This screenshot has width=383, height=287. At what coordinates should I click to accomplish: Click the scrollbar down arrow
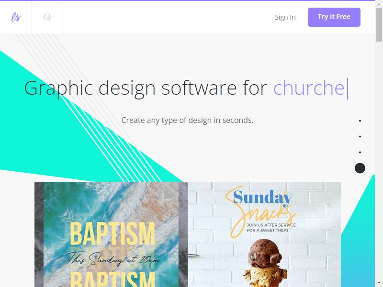379,285
